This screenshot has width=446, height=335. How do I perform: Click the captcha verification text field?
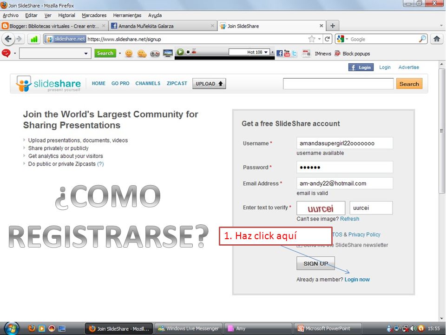[371, 208]
